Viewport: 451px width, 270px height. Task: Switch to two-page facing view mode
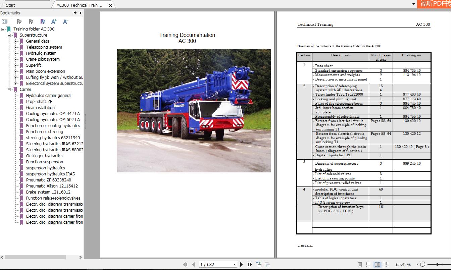377,264
